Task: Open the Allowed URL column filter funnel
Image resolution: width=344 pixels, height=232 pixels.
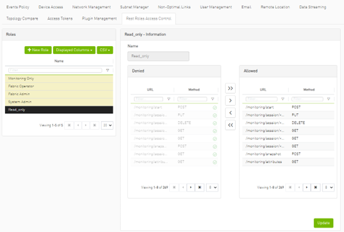Action: (282, 99)
